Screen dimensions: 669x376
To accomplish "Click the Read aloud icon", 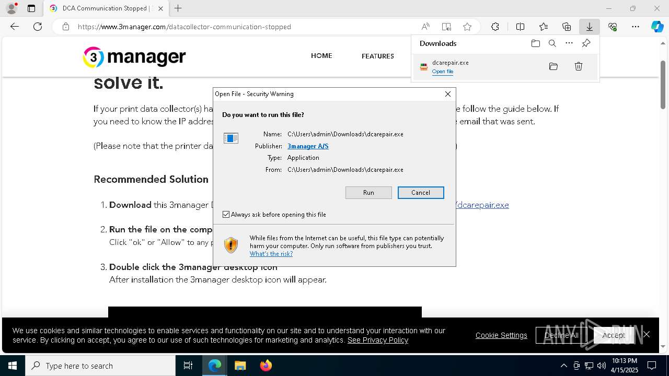I will 425,27.
